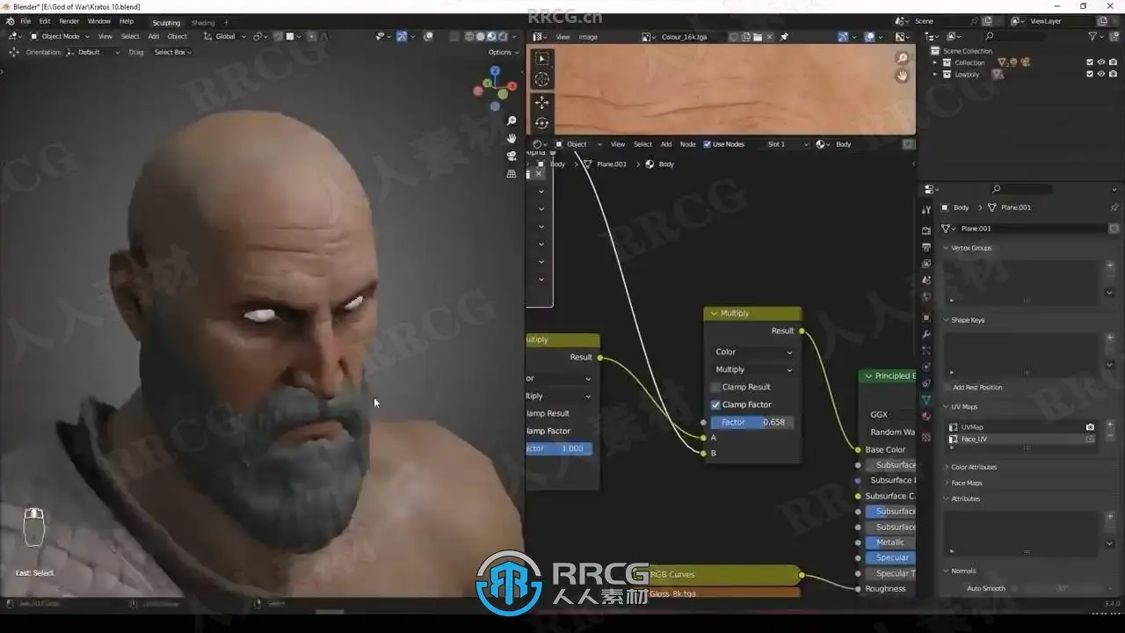Click the viewport zoom magnifier icon
Image resolution: width=1125 pixels, height=633 pixels.
(512, 120)
